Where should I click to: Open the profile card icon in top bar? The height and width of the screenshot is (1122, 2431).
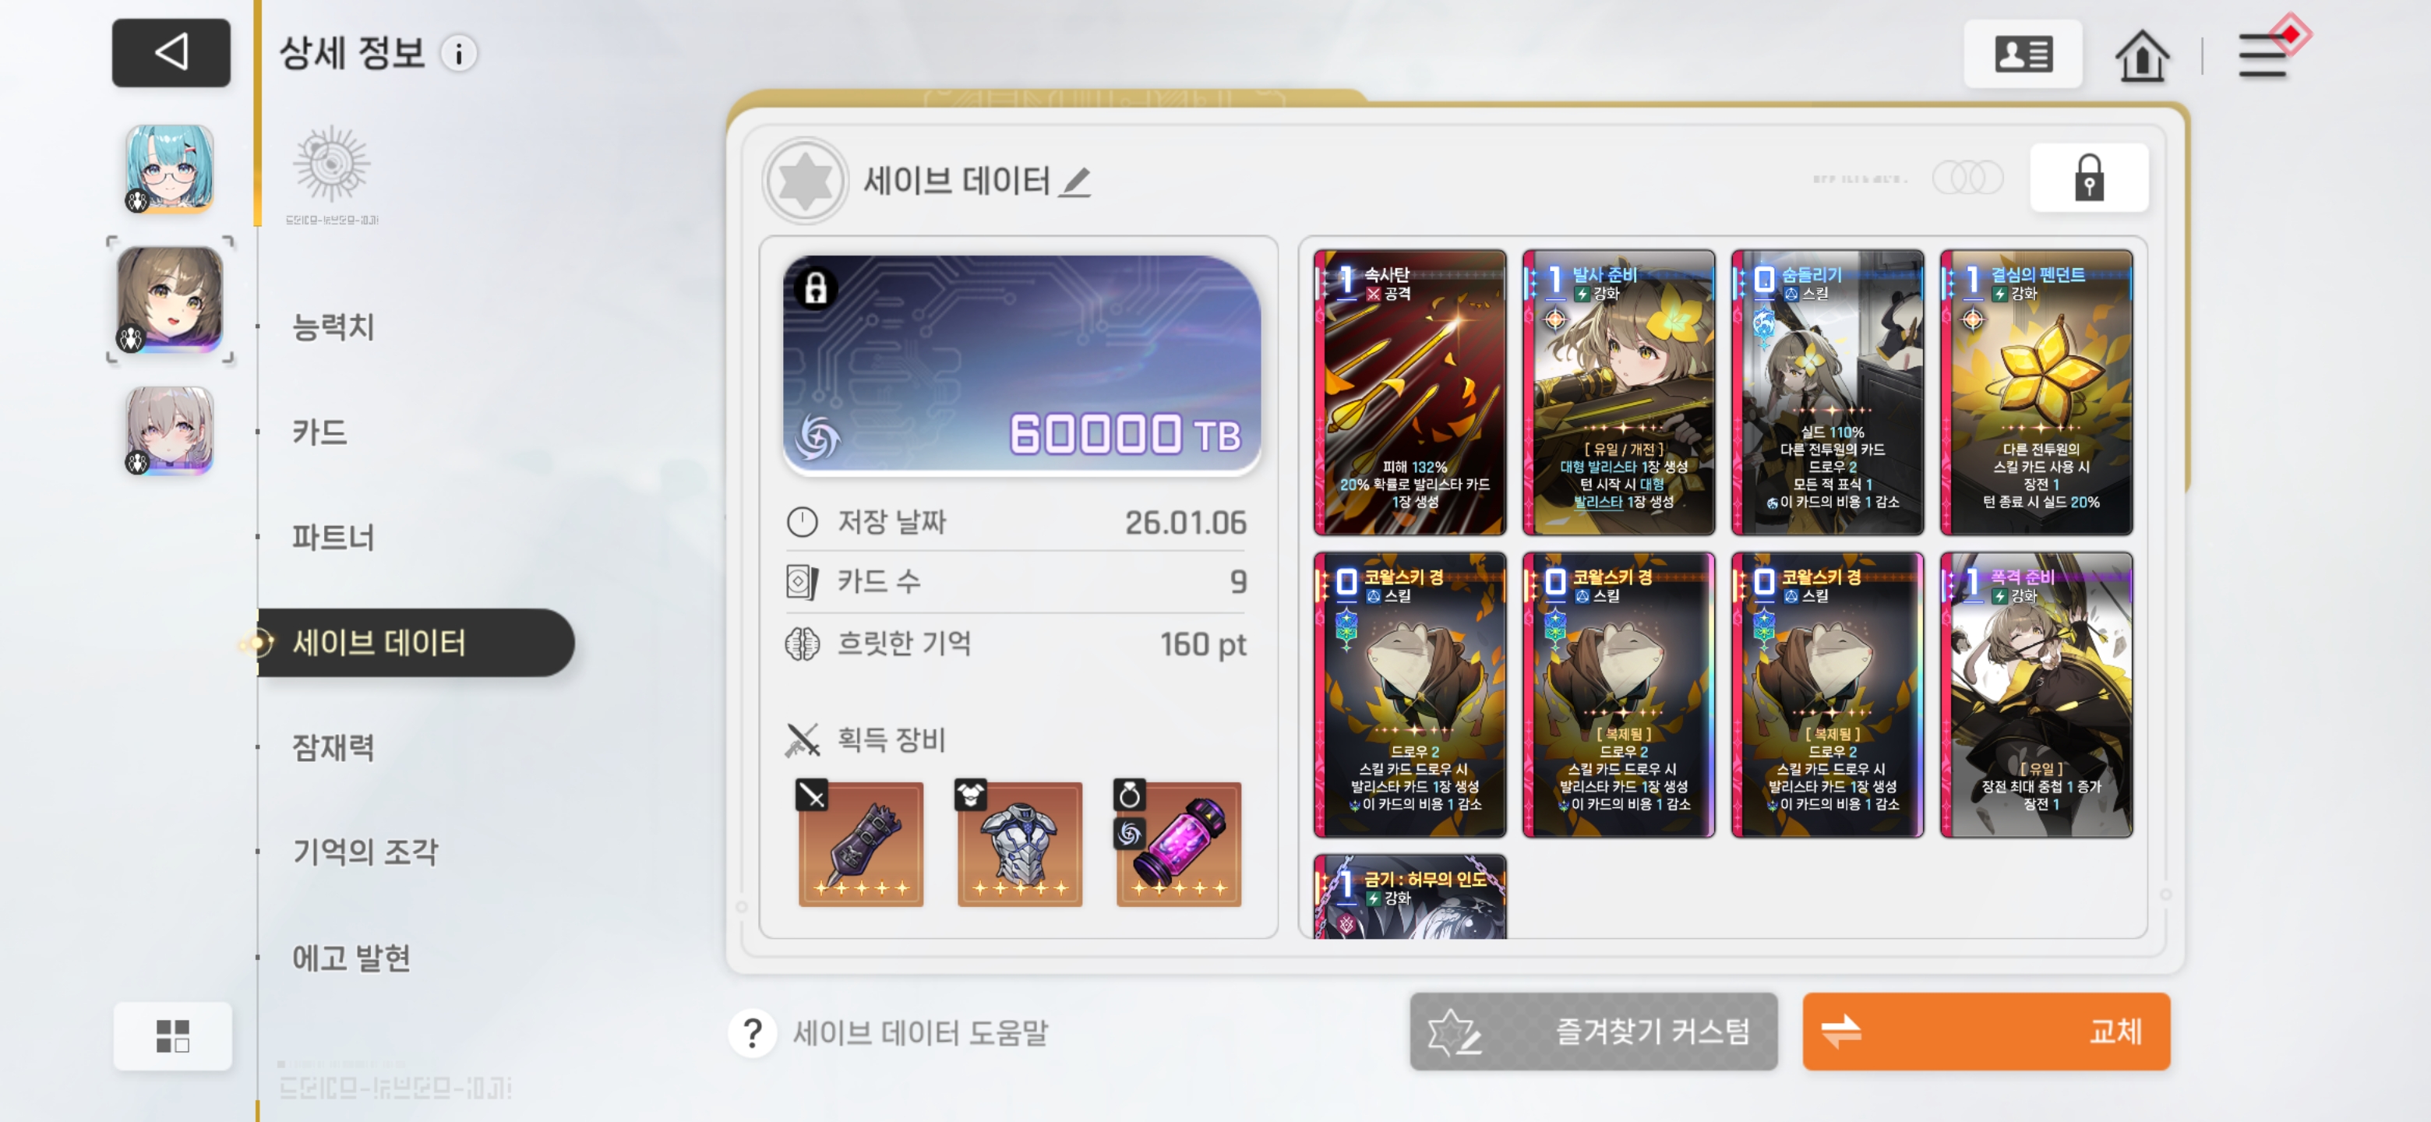pos(2023,54)
